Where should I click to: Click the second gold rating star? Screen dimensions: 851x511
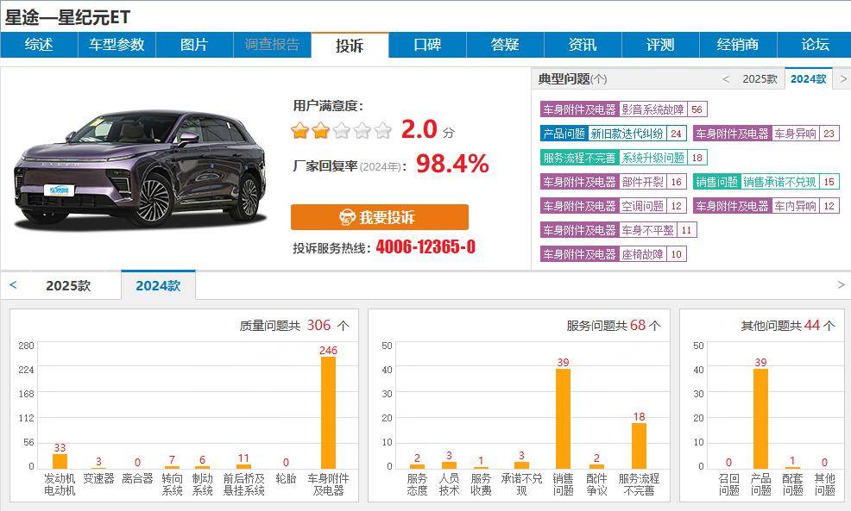(x=320, y=131)
